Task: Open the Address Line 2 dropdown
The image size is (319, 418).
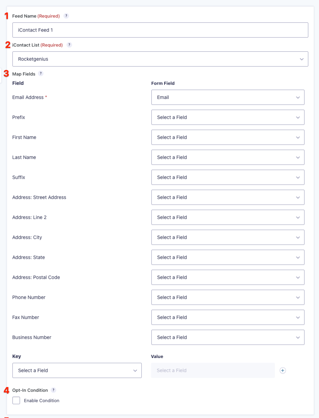Action: pos(228,217)
